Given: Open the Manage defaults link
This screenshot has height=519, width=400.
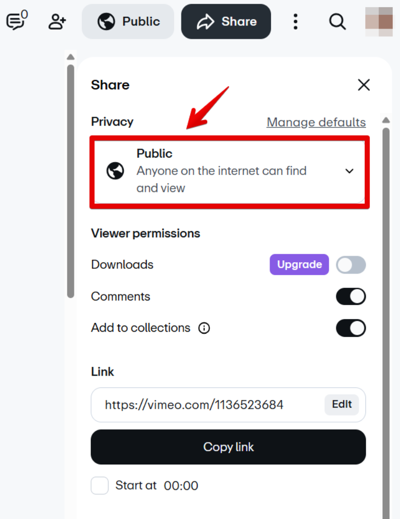Looking at the screenshot, I should coord(316,122).
